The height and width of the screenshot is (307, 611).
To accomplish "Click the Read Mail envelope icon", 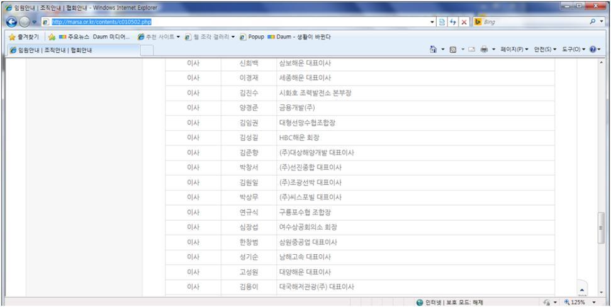I will coord(471,50).
